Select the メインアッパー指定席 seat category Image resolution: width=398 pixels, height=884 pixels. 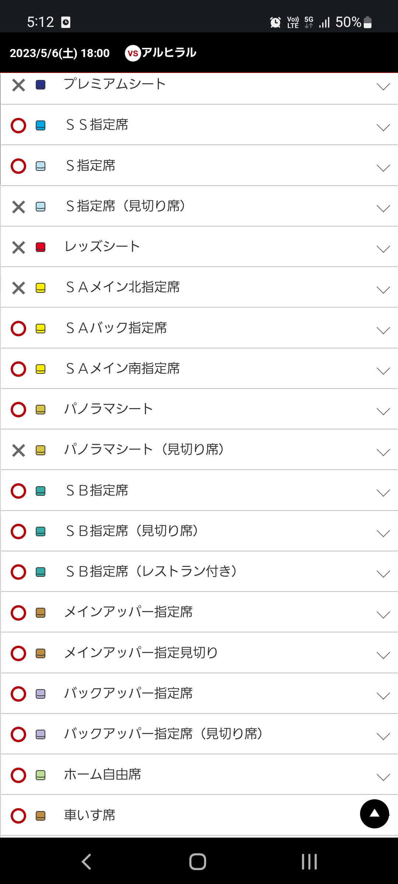click(128, 612)
